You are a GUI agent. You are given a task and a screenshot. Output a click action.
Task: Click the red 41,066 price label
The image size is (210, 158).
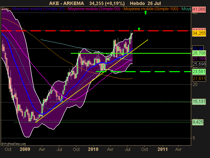click(x=199, y=9)
